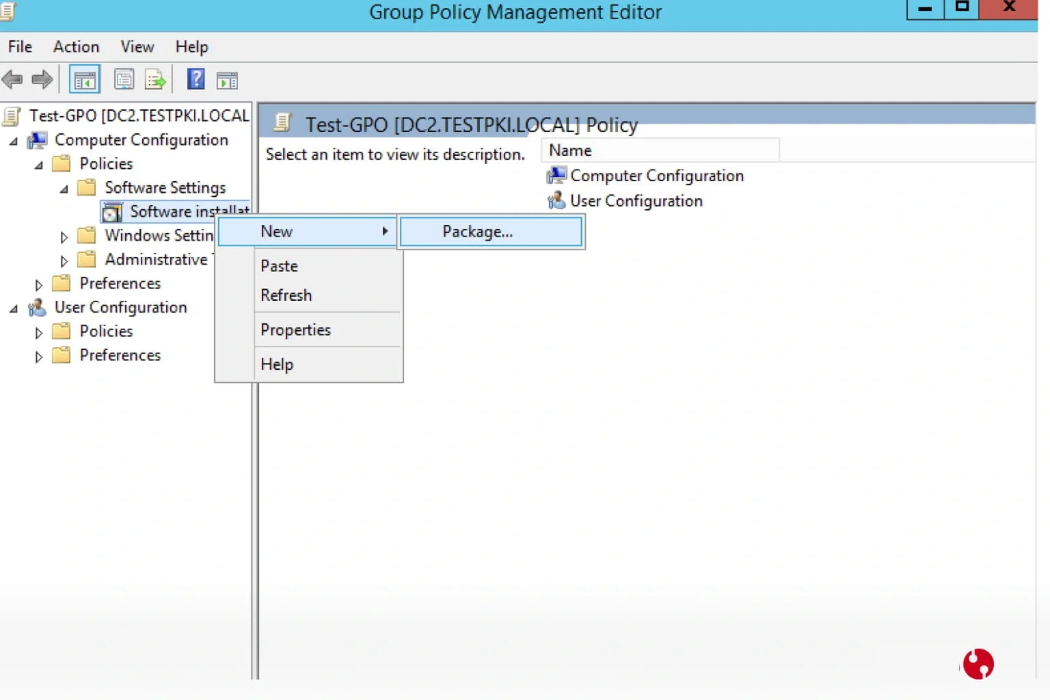Click the policy icon in the right pane header
1050x700 pixels.
pos(282,122)
